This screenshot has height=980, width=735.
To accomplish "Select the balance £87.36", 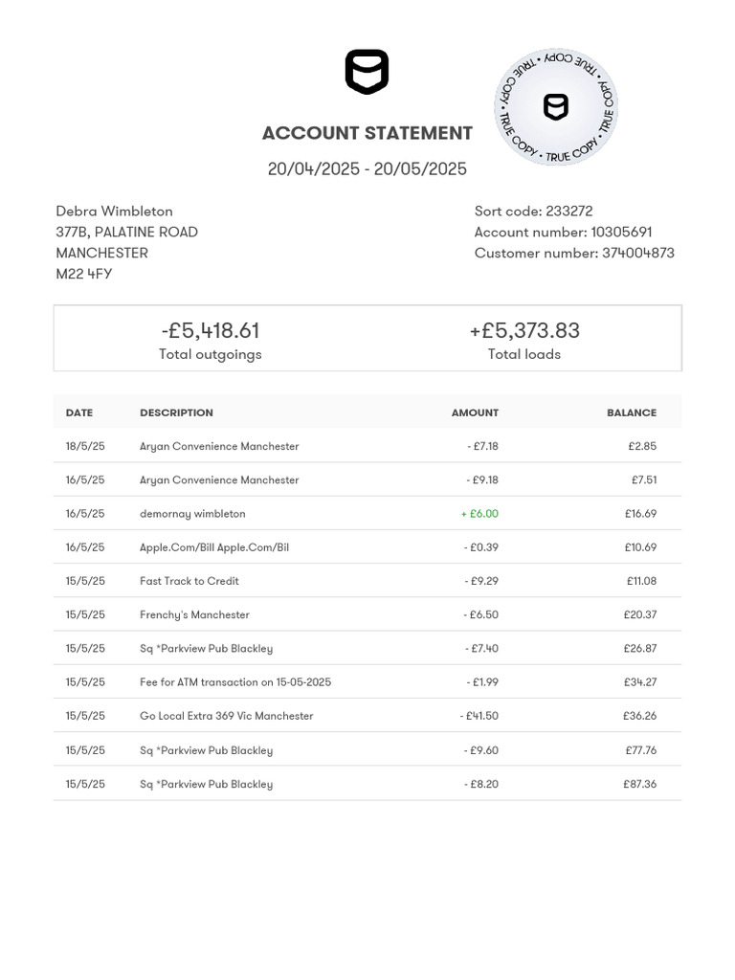I will pyautogui.click(x=640, y=785).
